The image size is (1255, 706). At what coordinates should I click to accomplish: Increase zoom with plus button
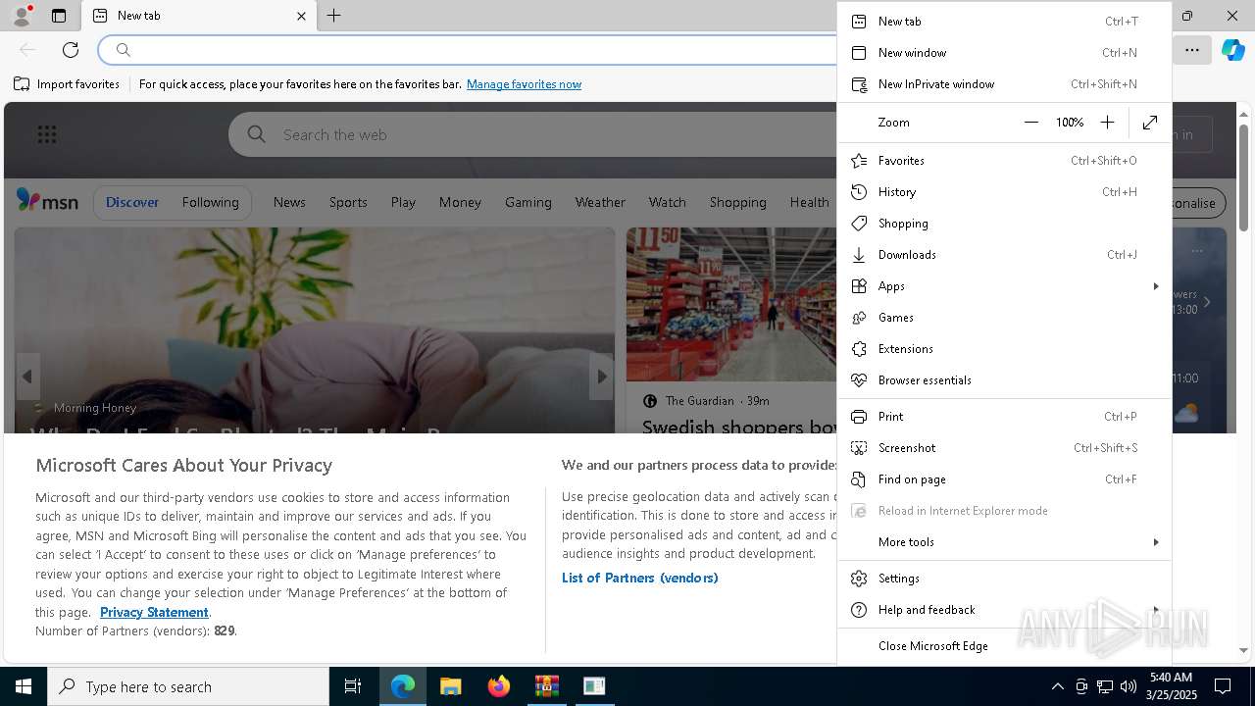pyautogui.click(x=1107, y=123)
